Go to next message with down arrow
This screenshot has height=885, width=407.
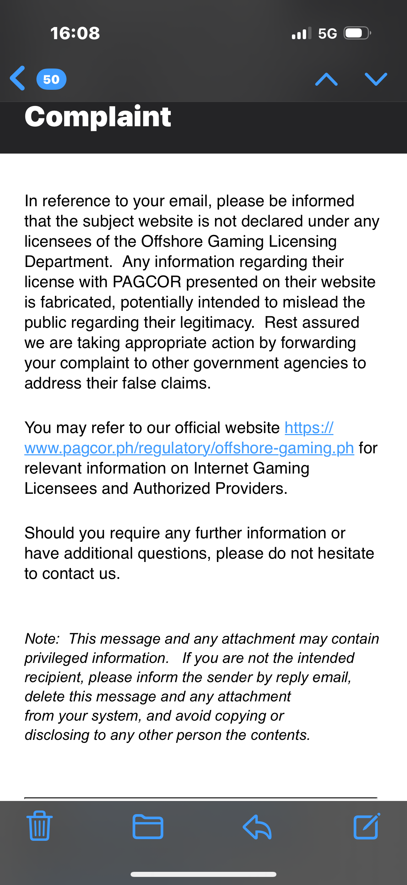pyautogui.click(x=376, y=79)
